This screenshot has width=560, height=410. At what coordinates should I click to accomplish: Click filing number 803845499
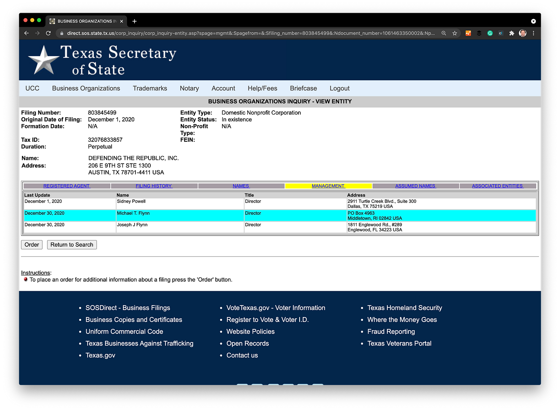tap(102, 113)
